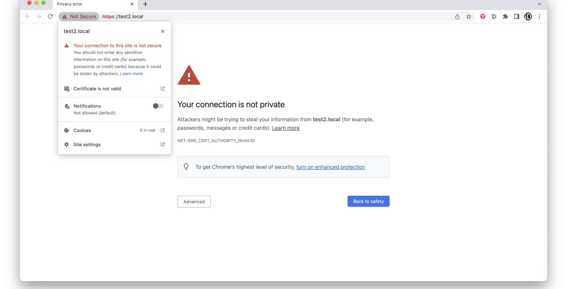Viewport: 567px width, 289px height.
Task: Click the user profile avatar icon
Action: click(x=528, y=16)
